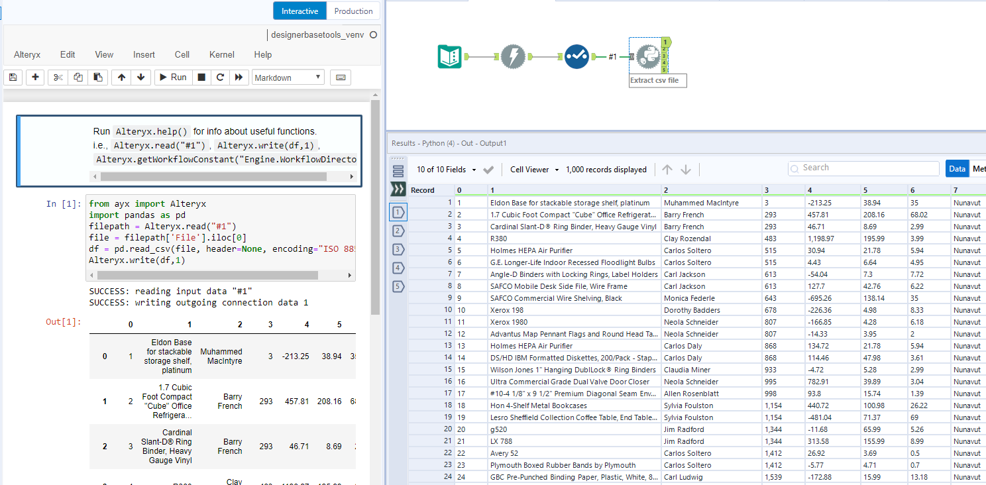This screenshot has width=986, height=485.
Task: Select the Input Data tool on canvas
Action: (x=450, y=57)
